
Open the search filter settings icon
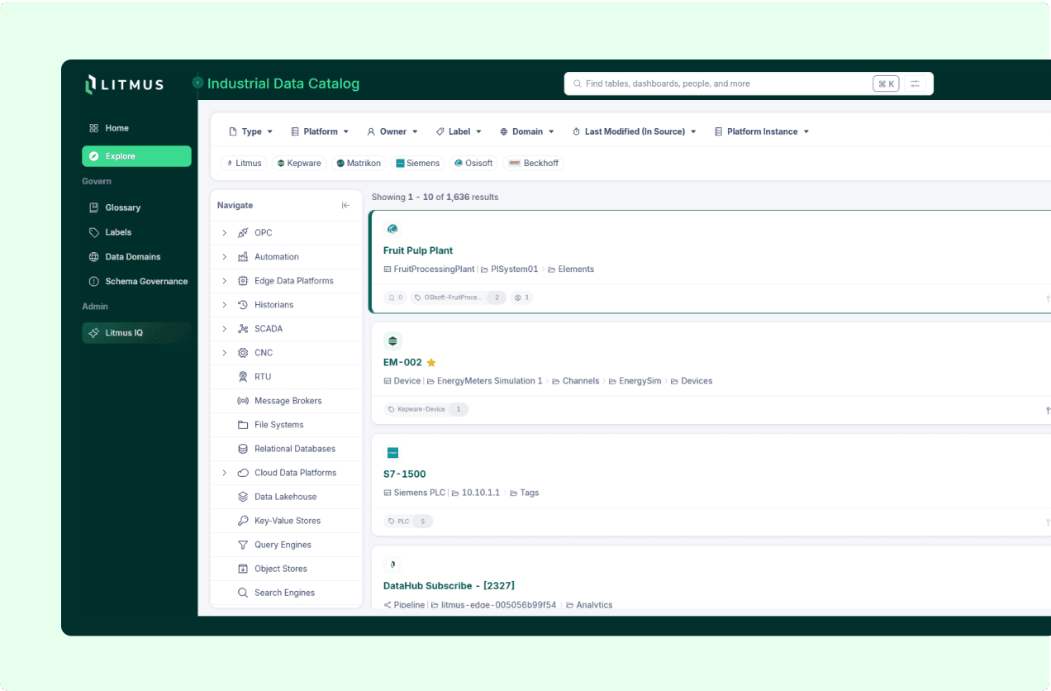[915, 83]
